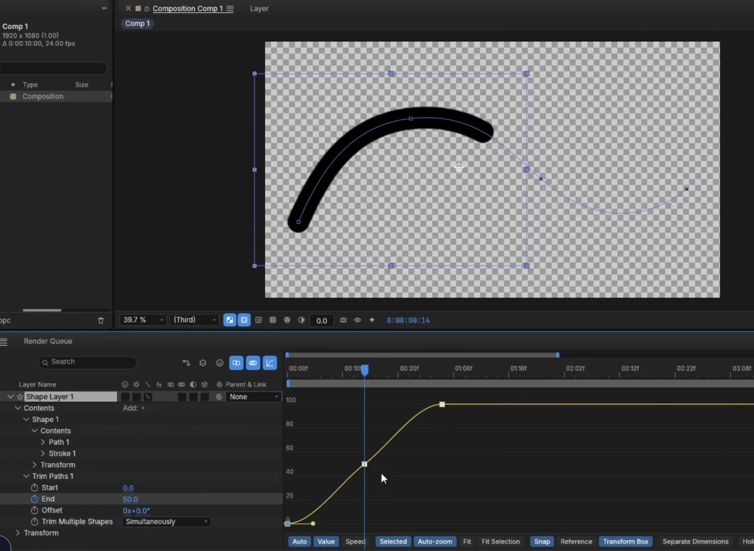
Task: Expand the layer Transform group at the bottom
Action: click(x=18, y=533)
